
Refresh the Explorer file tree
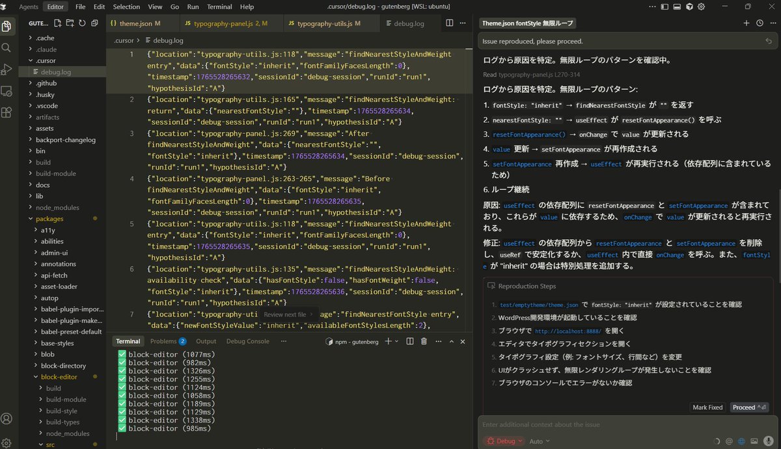click(82, 23)
